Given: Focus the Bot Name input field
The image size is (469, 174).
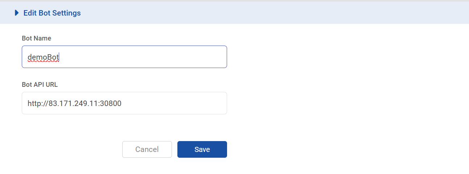Looking at the screenshot, I should pos(145,57).
